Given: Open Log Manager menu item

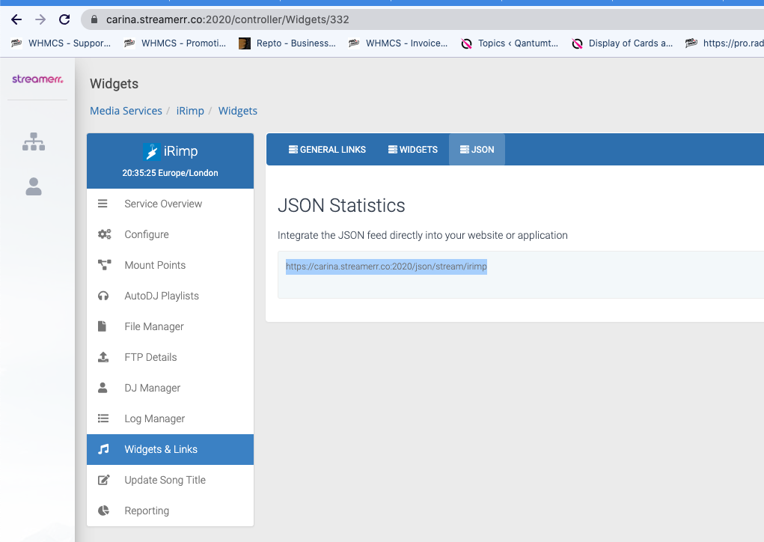Looking at the screenshot, I should (x=170, y=418).
